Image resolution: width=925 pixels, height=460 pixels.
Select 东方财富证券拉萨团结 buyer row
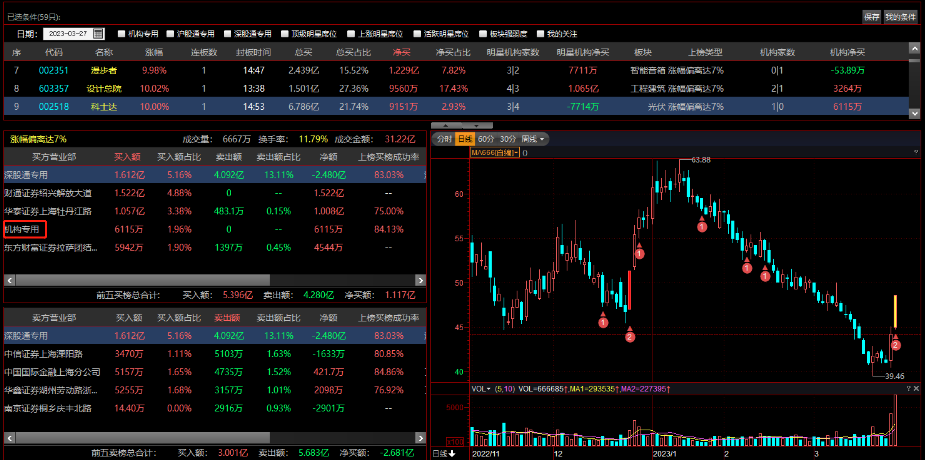pyautogui.click(x=215, y=247)
